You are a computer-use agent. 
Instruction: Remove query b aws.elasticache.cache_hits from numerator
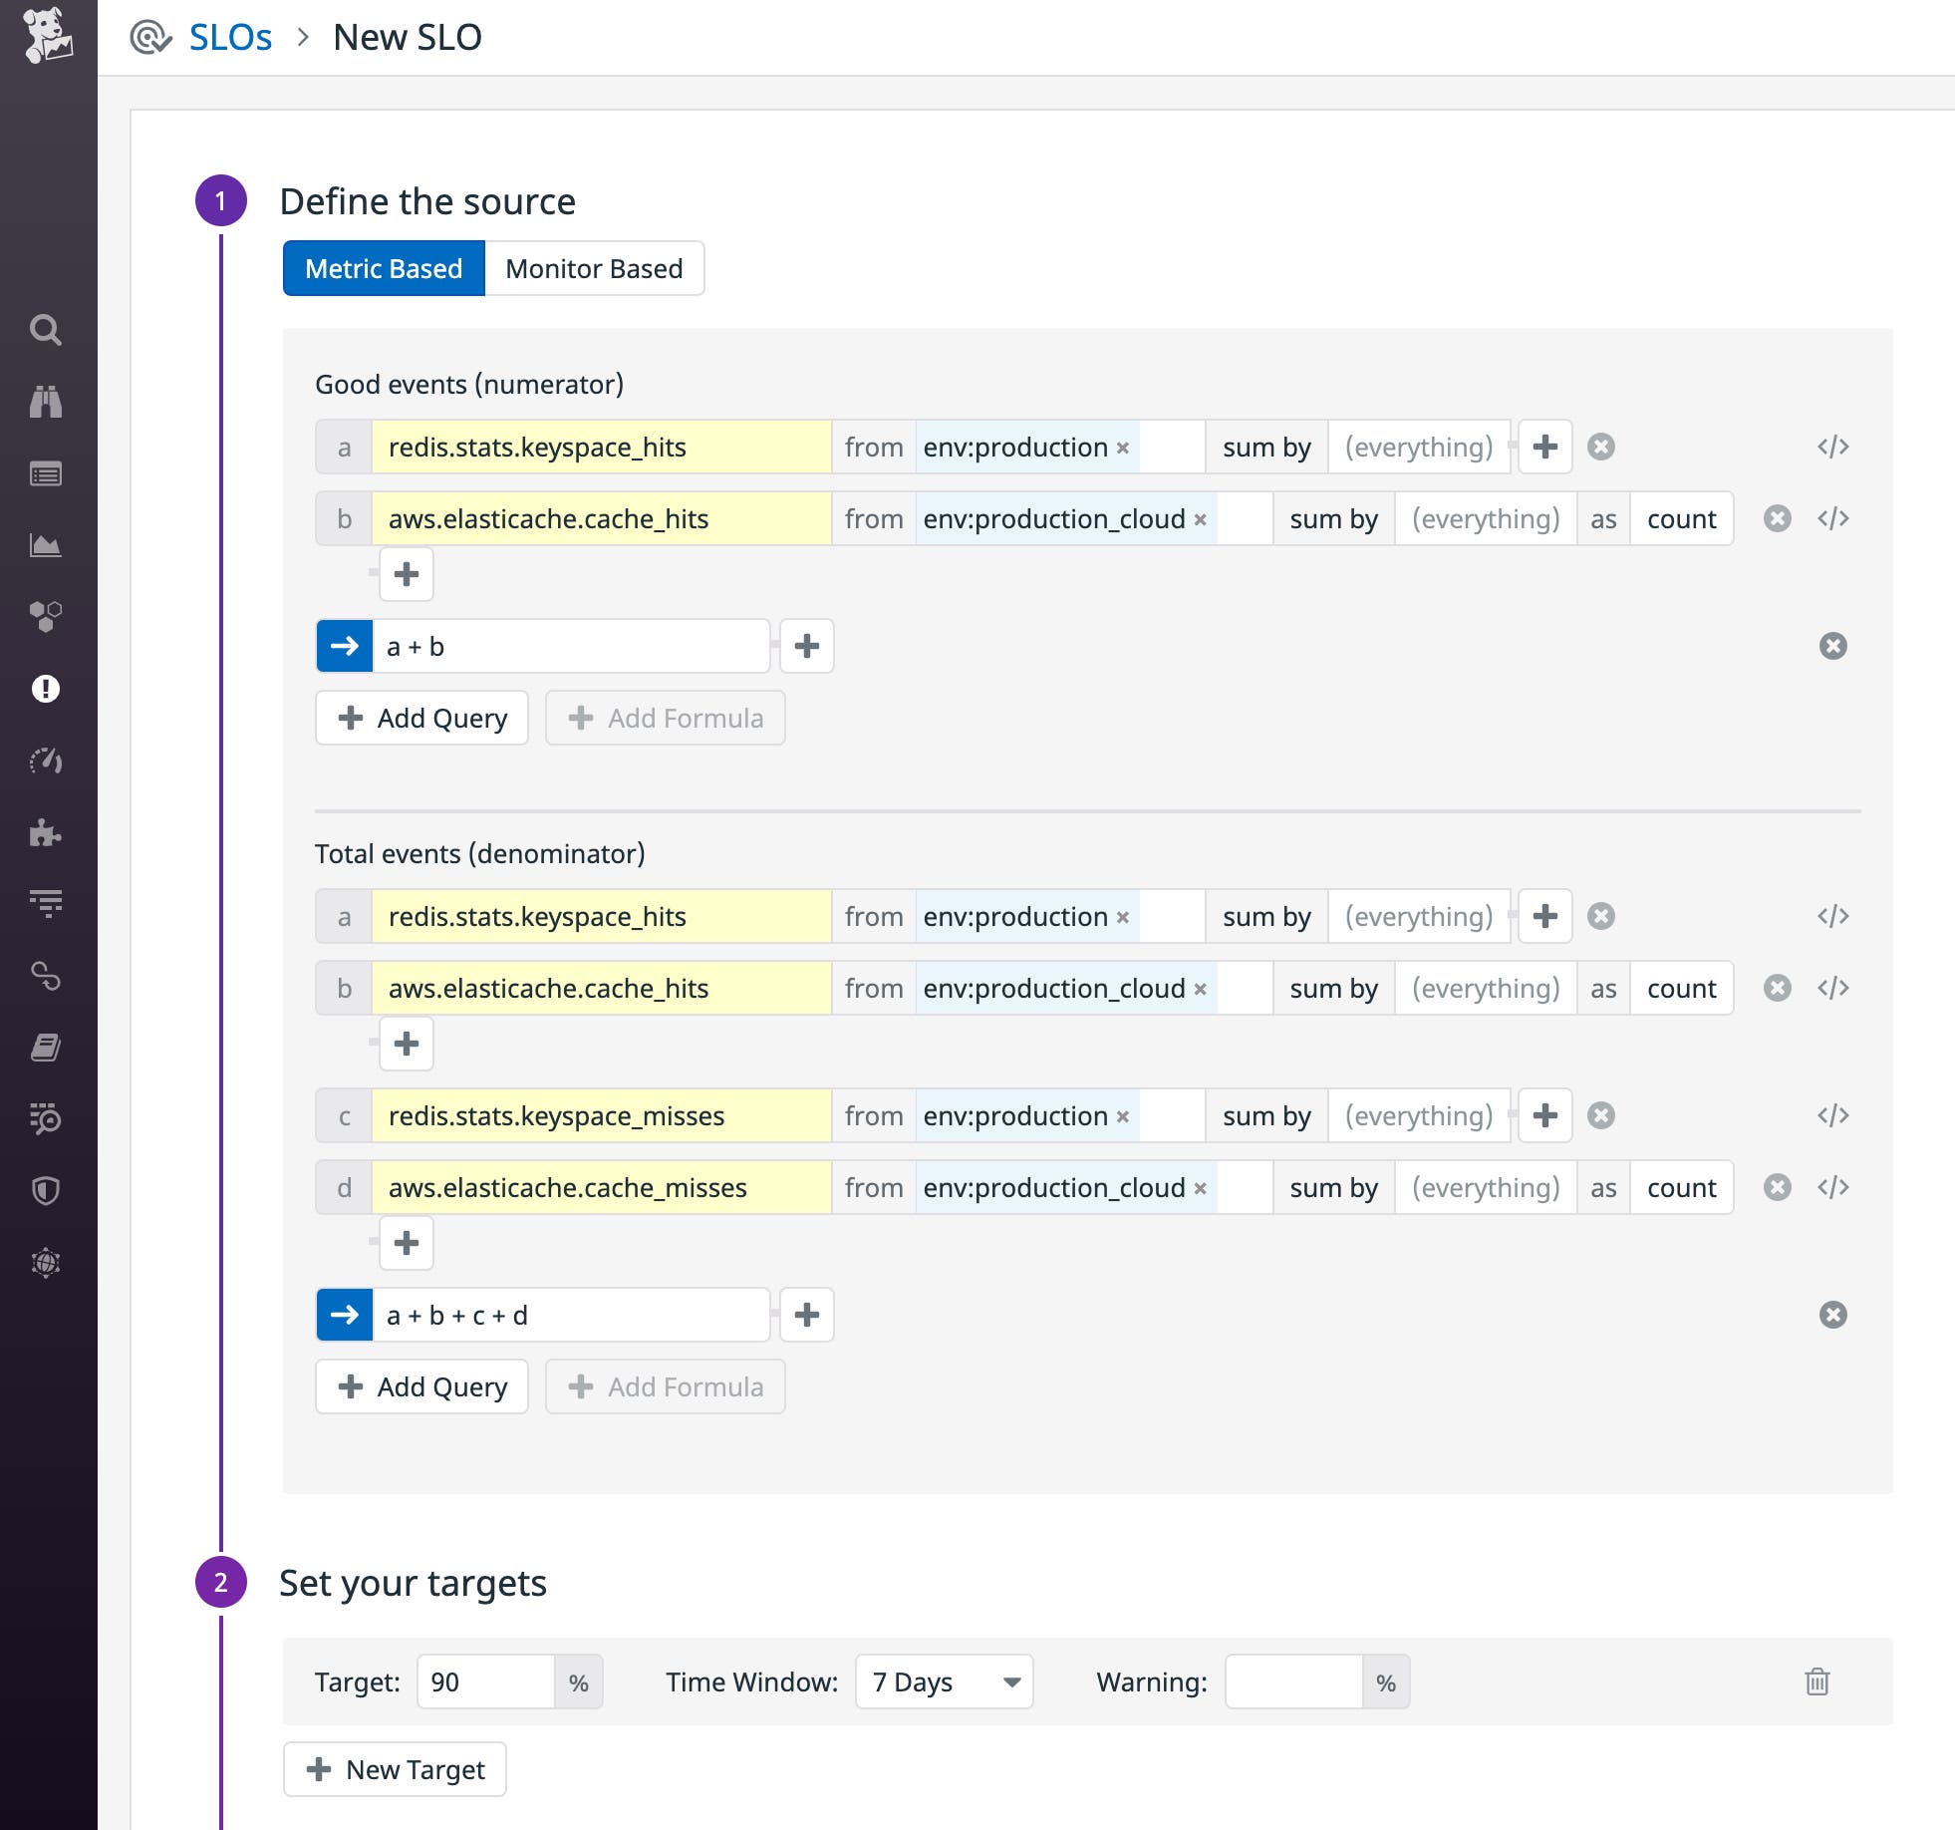[x=1780, y=518]
